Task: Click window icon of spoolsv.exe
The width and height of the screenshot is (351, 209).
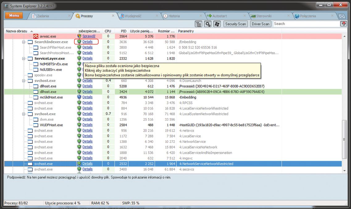Action: coord(30,75)
